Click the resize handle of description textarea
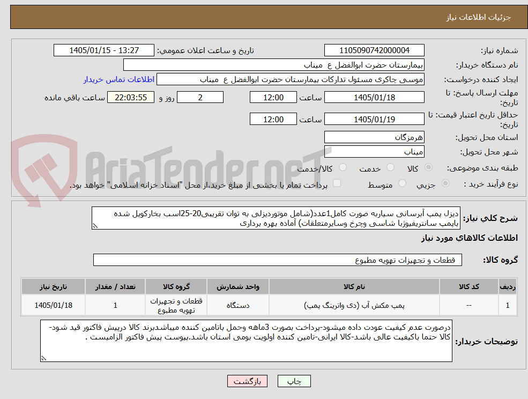This screenshot has height=399, width=528. [x=95, y=226]
